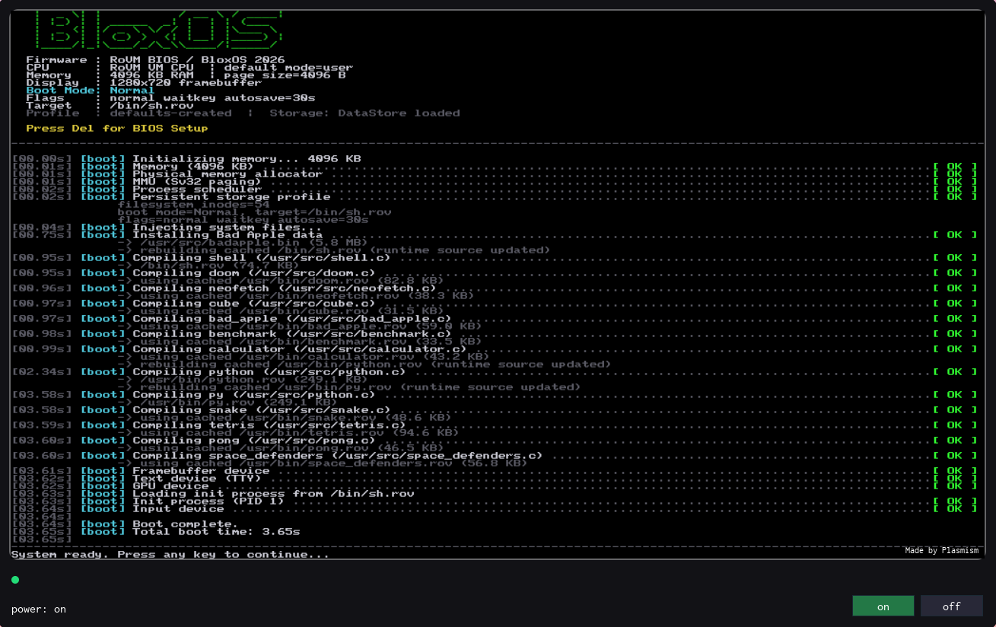
Task: Click the green 'on' power button
Action: (x=883, y=606)
